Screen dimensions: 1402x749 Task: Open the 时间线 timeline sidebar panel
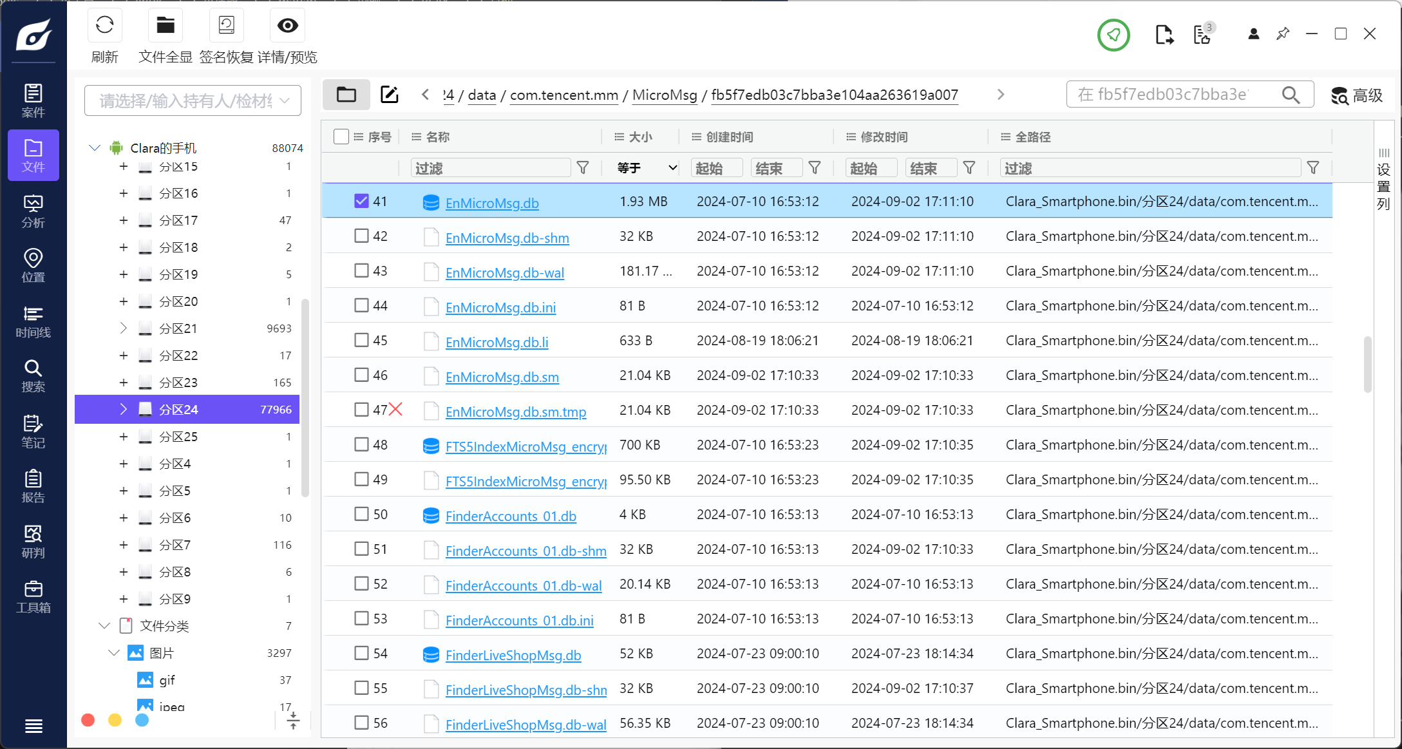pos(33,321)
